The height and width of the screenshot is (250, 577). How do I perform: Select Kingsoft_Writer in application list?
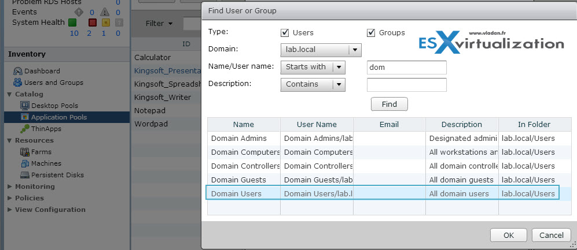tap(163, 97)
